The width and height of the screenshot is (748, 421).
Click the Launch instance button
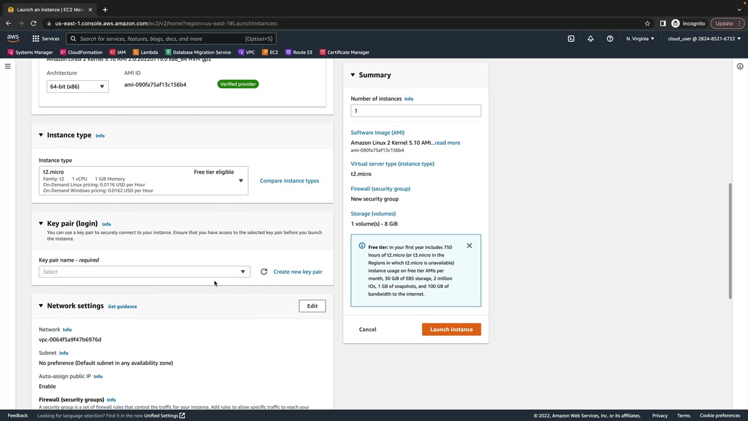451,329
